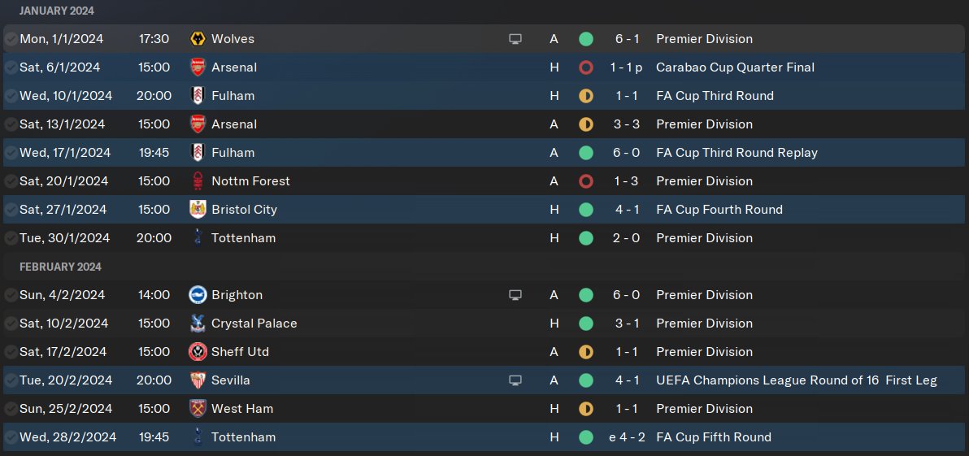The width and height of the screenshot is (969, 456).
Task: Open the Carabao Cup Quarter Final competition
Action: pos(735,67)
